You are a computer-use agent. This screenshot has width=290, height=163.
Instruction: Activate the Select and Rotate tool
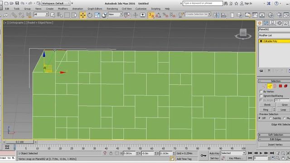90,15
